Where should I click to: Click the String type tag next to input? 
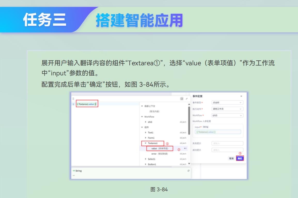tap(206, 127)
